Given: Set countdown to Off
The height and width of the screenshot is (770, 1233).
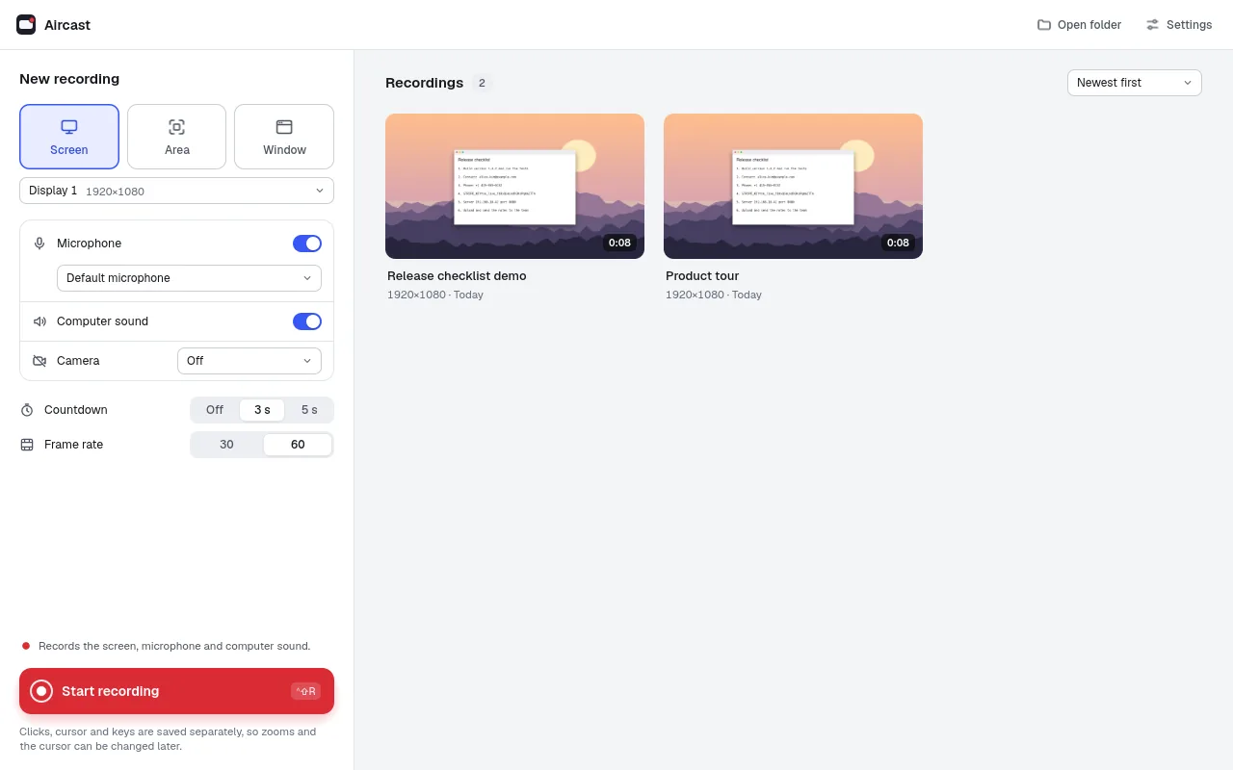Looking at the screenshot, I should click(x=215, y=410).
